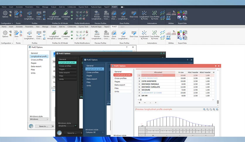Run Longitudinal By Points in dark ribbon
Viewport: 245px width, 142px height.
144,15
